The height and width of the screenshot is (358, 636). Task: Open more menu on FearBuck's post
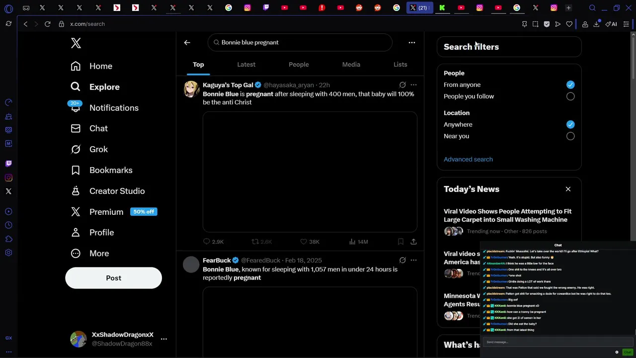(x=413, y=260)
